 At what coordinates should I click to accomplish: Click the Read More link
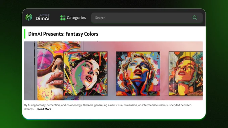point(44,109)
